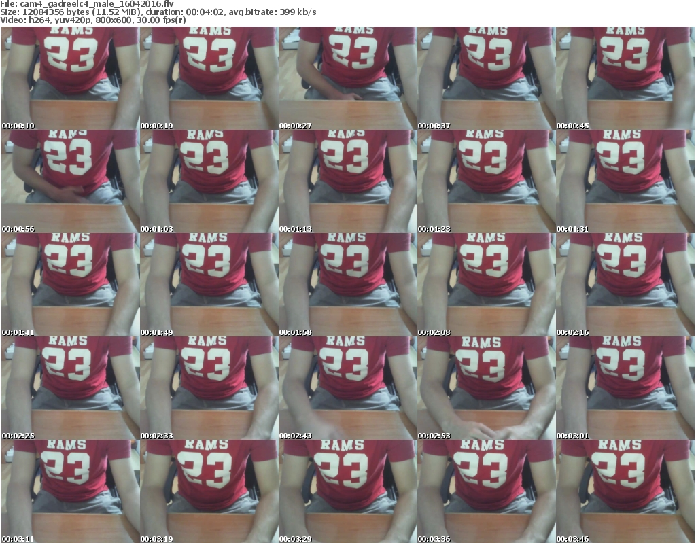The width and height of the screenshot is (696, 543).
Task: Open the frame stamped 00:01:23
Action: click(x=486, y=181)
